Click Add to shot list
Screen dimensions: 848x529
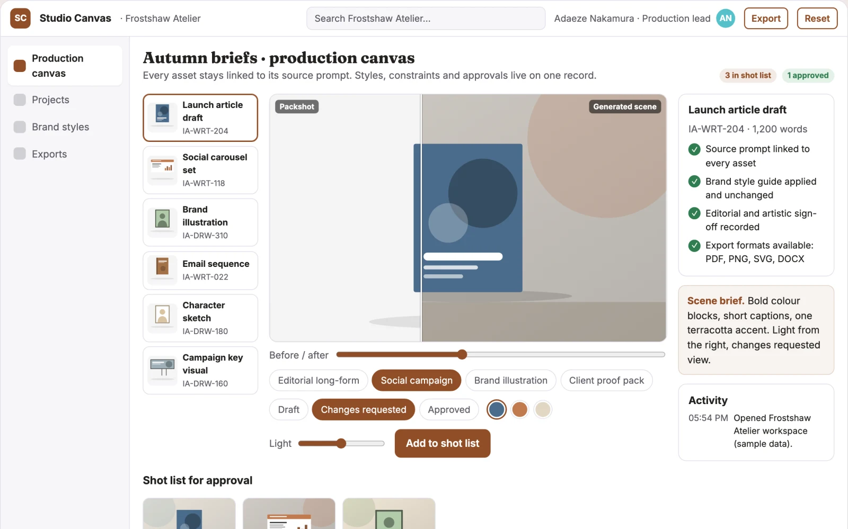(443, 443)
